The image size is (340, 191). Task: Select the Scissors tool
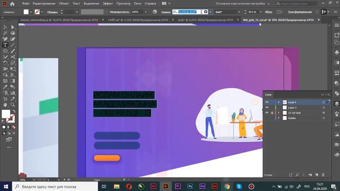coord(13,57)
